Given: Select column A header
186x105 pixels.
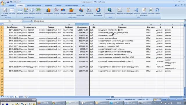Looking at the screenshot, I should (x=12, y=24).
